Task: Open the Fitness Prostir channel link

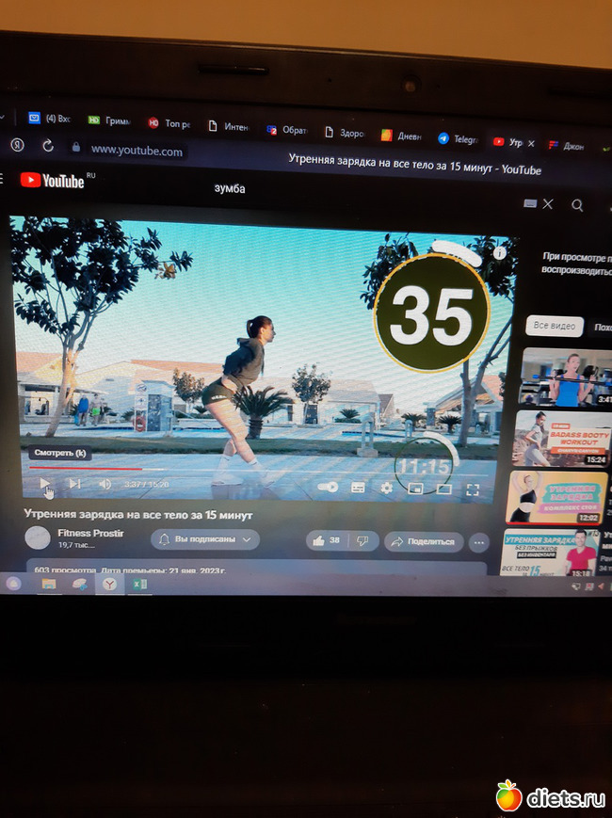Action: click(90, 533)
